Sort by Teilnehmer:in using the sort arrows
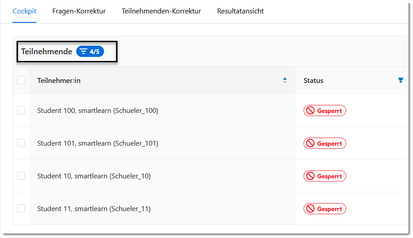The height and width of the screenshot is (238, 413). coord(285,81)
